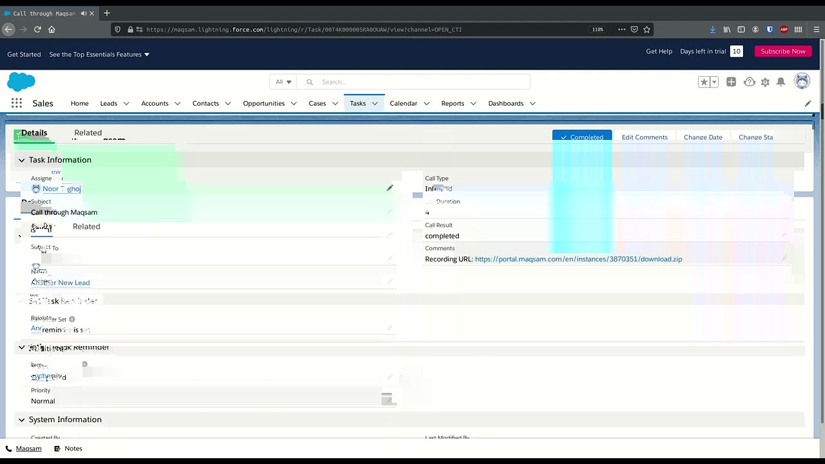Expand the Leads menu chevron
This screenshot has width=825, height=464.
pos(126,103)
